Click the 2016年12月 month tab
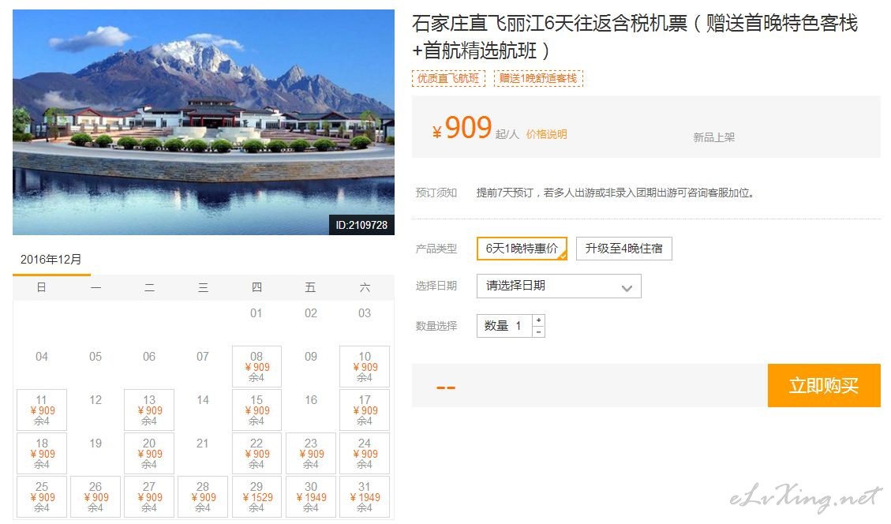 51,260
